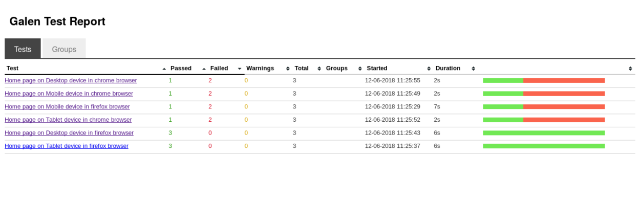Click the sort arrow for Test column
This screenshot has height=220, width=640.
(x=164, y=69)
